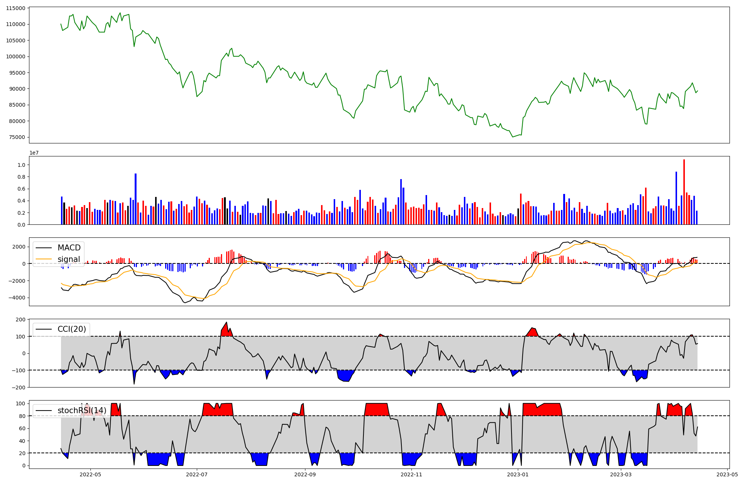
Task: Click the 2022-07 date tick label
Action: tap(197, 474)
